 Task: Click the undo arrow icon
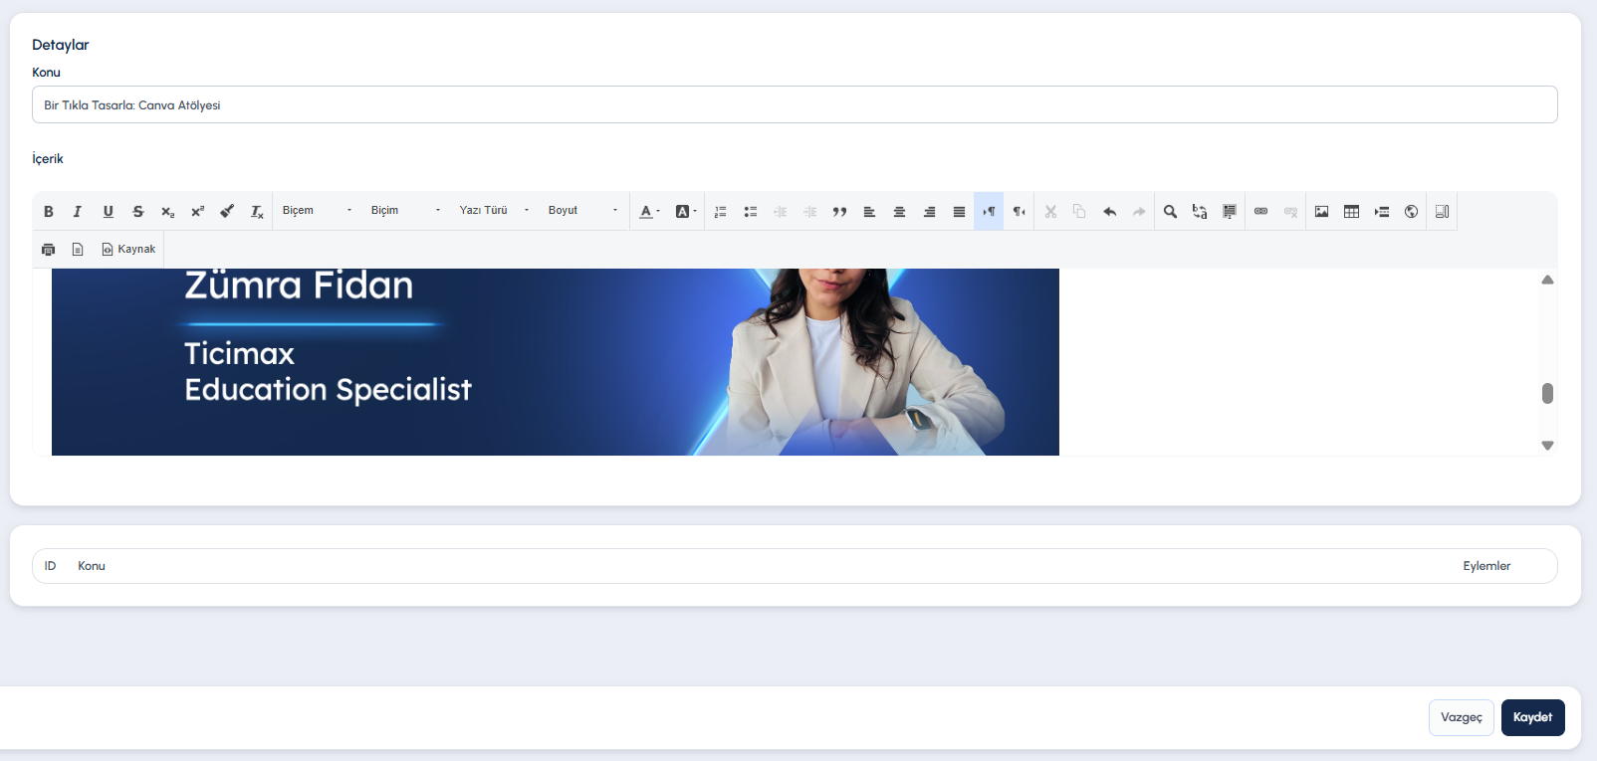tap(1109, 211)
